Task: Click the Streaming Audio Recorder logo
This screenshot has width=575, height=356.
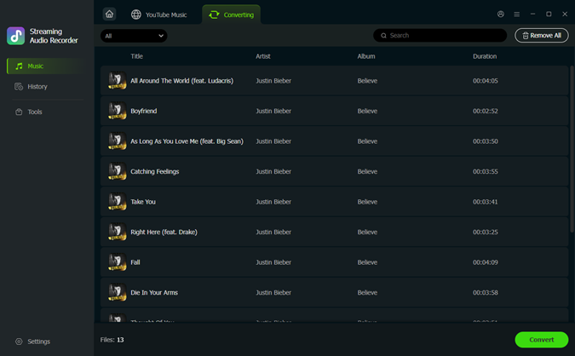Action: 16,36
